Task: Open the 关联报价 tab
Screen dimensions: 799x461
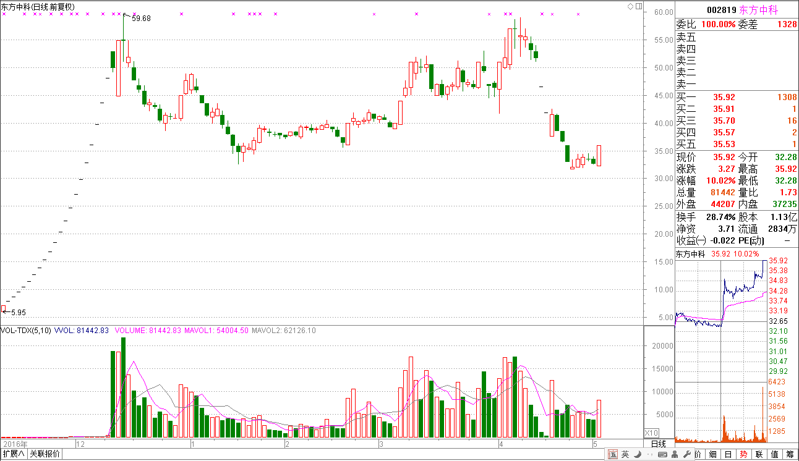Action: point(45,454)
